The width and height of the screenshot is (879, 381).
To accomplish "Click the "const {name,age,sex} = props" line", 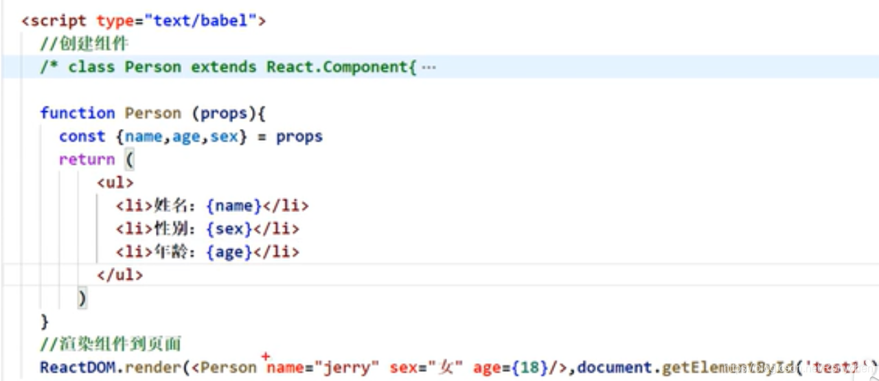I will pos(191,137).
